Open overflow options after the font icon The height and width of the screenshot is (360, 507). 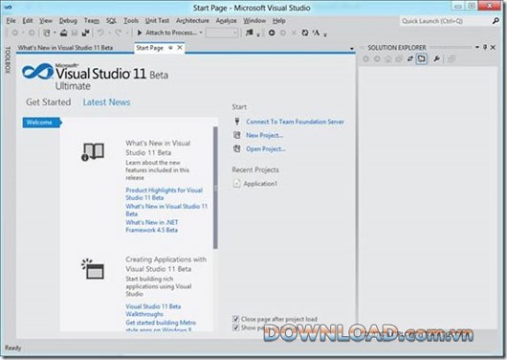[x=325, y=34]
